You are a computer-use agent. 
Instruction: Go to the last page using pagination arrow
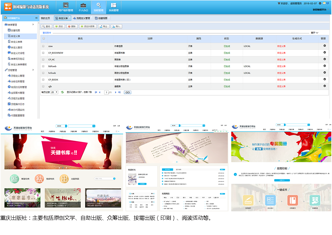(x=119, y=92)
